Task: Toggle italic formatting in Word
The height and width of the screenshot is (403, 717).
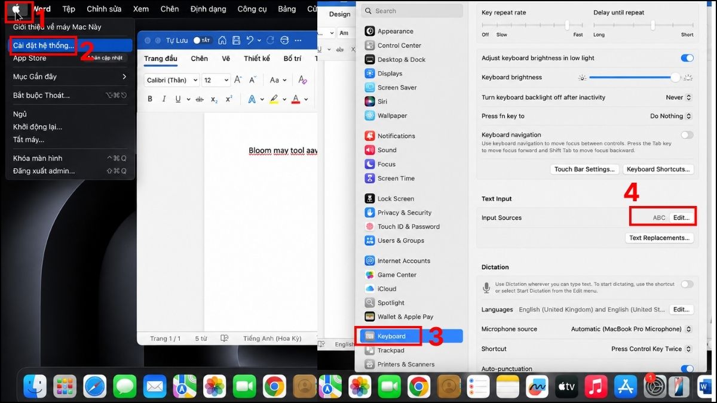Action: 164,99
